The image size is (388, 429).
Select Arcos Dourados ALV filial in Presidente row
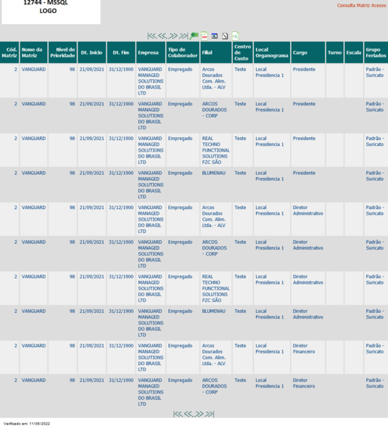(x=213, y=78)
